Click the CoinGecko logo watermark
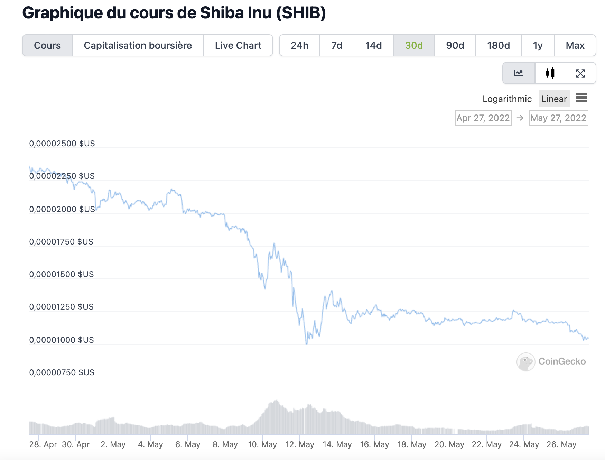The width and height of the screenshot is (605, 460). coord(551,361)
